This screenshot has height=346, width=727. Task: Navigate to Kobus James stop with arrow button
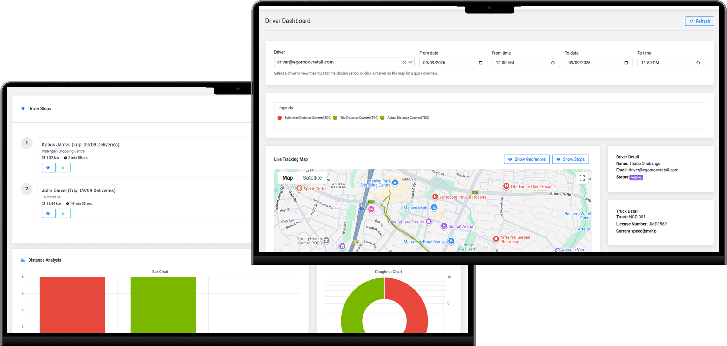(63, 168)
